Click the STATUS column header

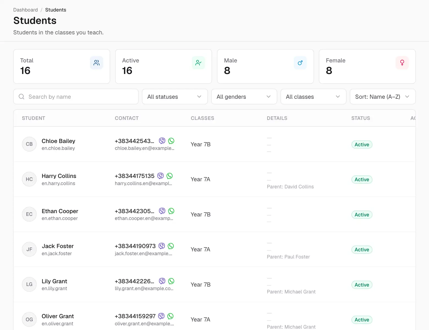[x=361, y=118]
